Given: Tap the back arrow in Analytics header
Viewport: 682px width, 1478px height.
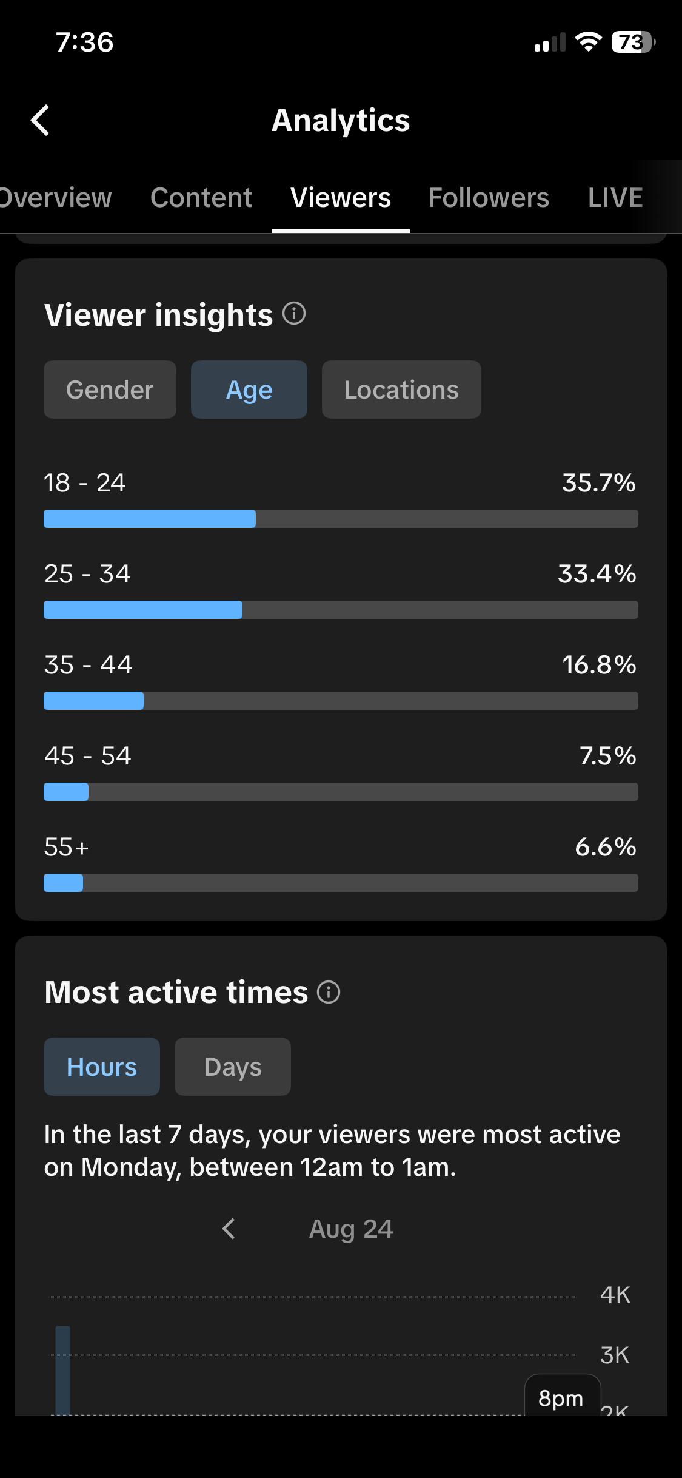Looking at the screenshot, I should pos(40,120).
